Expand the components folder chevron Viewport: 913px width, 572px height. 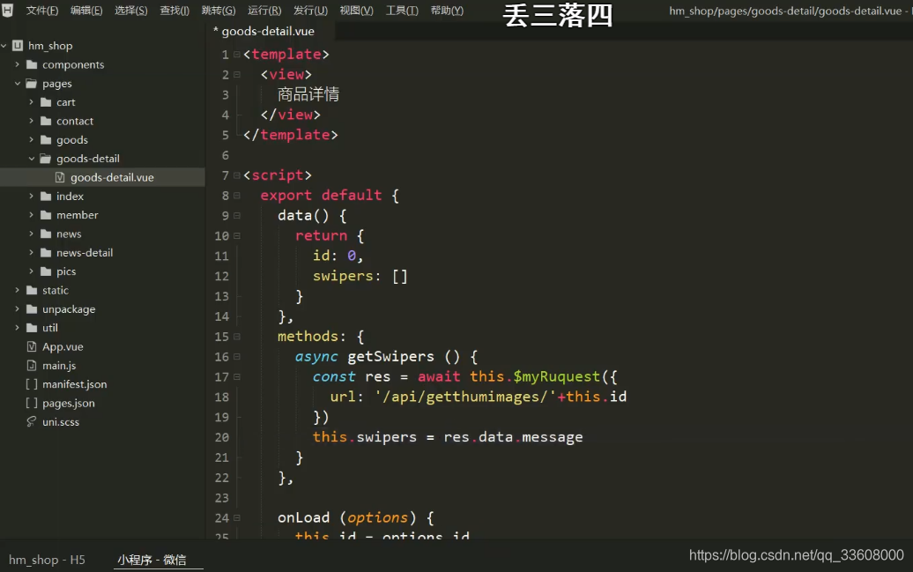coord(17,64)
